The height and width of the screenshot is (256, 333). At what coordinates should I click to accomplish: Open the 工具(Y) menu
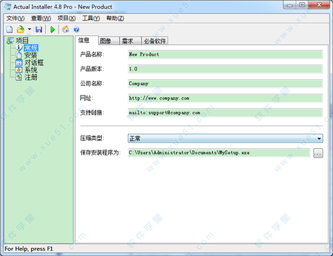[91, 18]
